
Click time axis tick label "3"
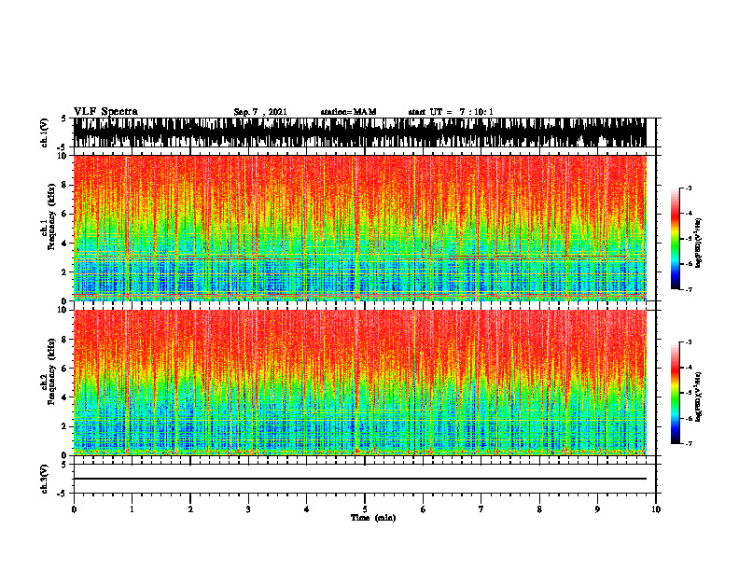248,509
